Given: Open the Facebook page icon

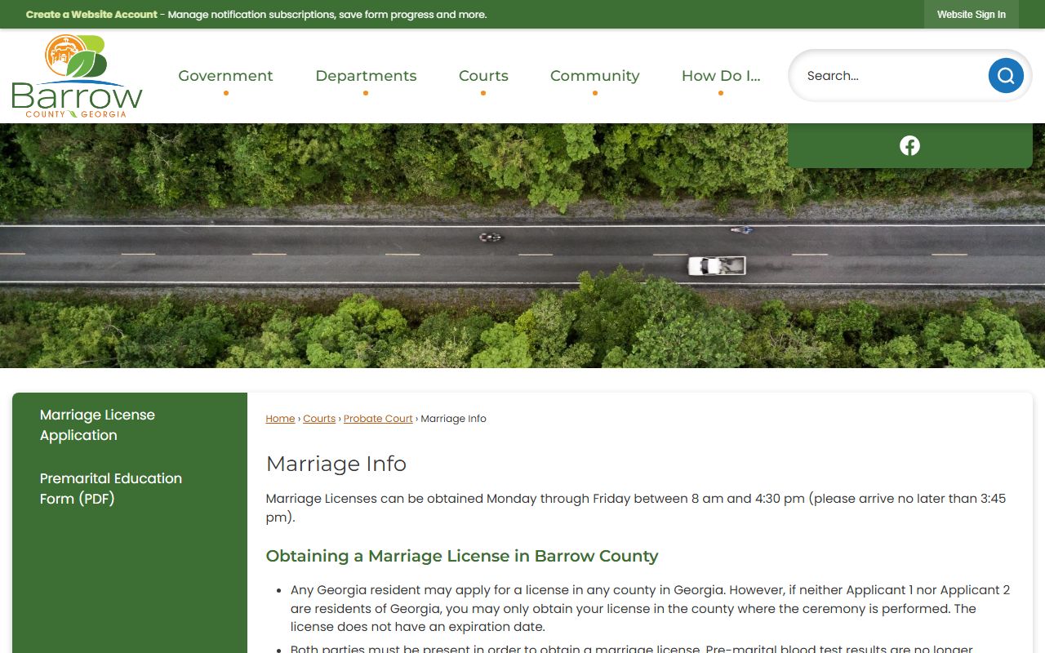Looking at the screenshot, I should 909,145.
